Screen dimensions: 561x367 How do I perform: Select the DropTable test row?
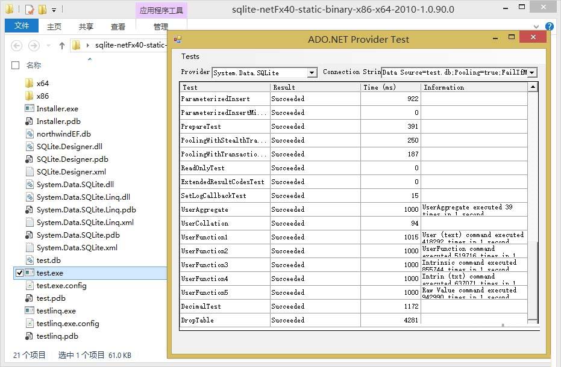point(354,320)
